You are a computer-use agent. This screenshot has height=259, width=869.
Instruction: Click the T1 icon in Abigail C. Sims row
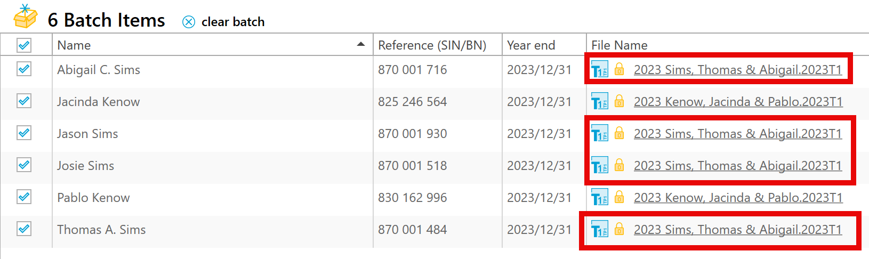pos(599,70)
